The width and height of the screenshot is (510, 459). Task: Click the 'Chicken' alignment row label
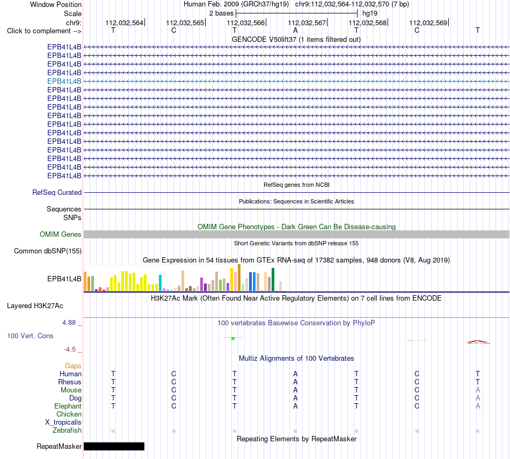(x=69, y=414)
